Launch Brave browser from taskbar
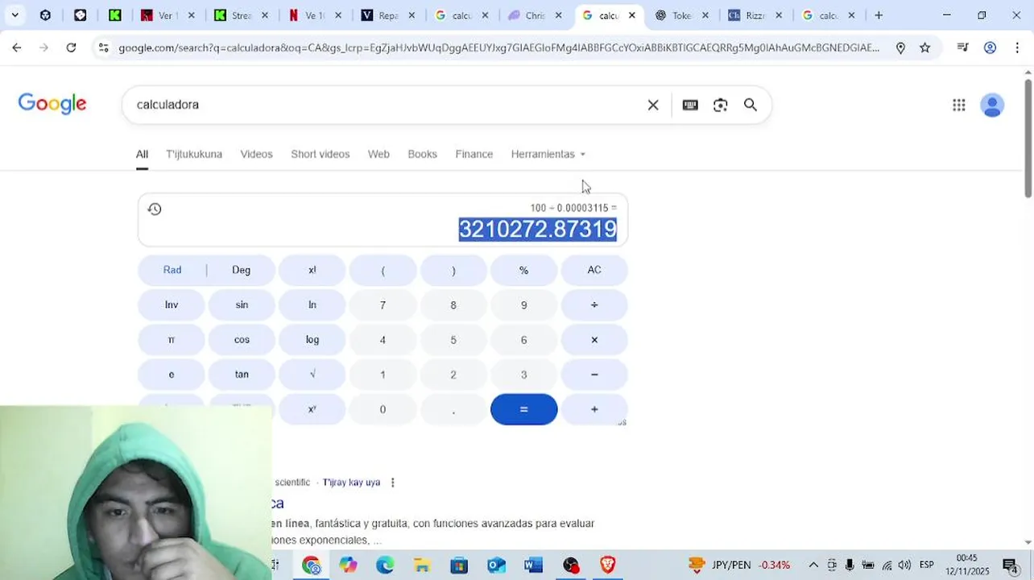 click(x=608, y=565)
